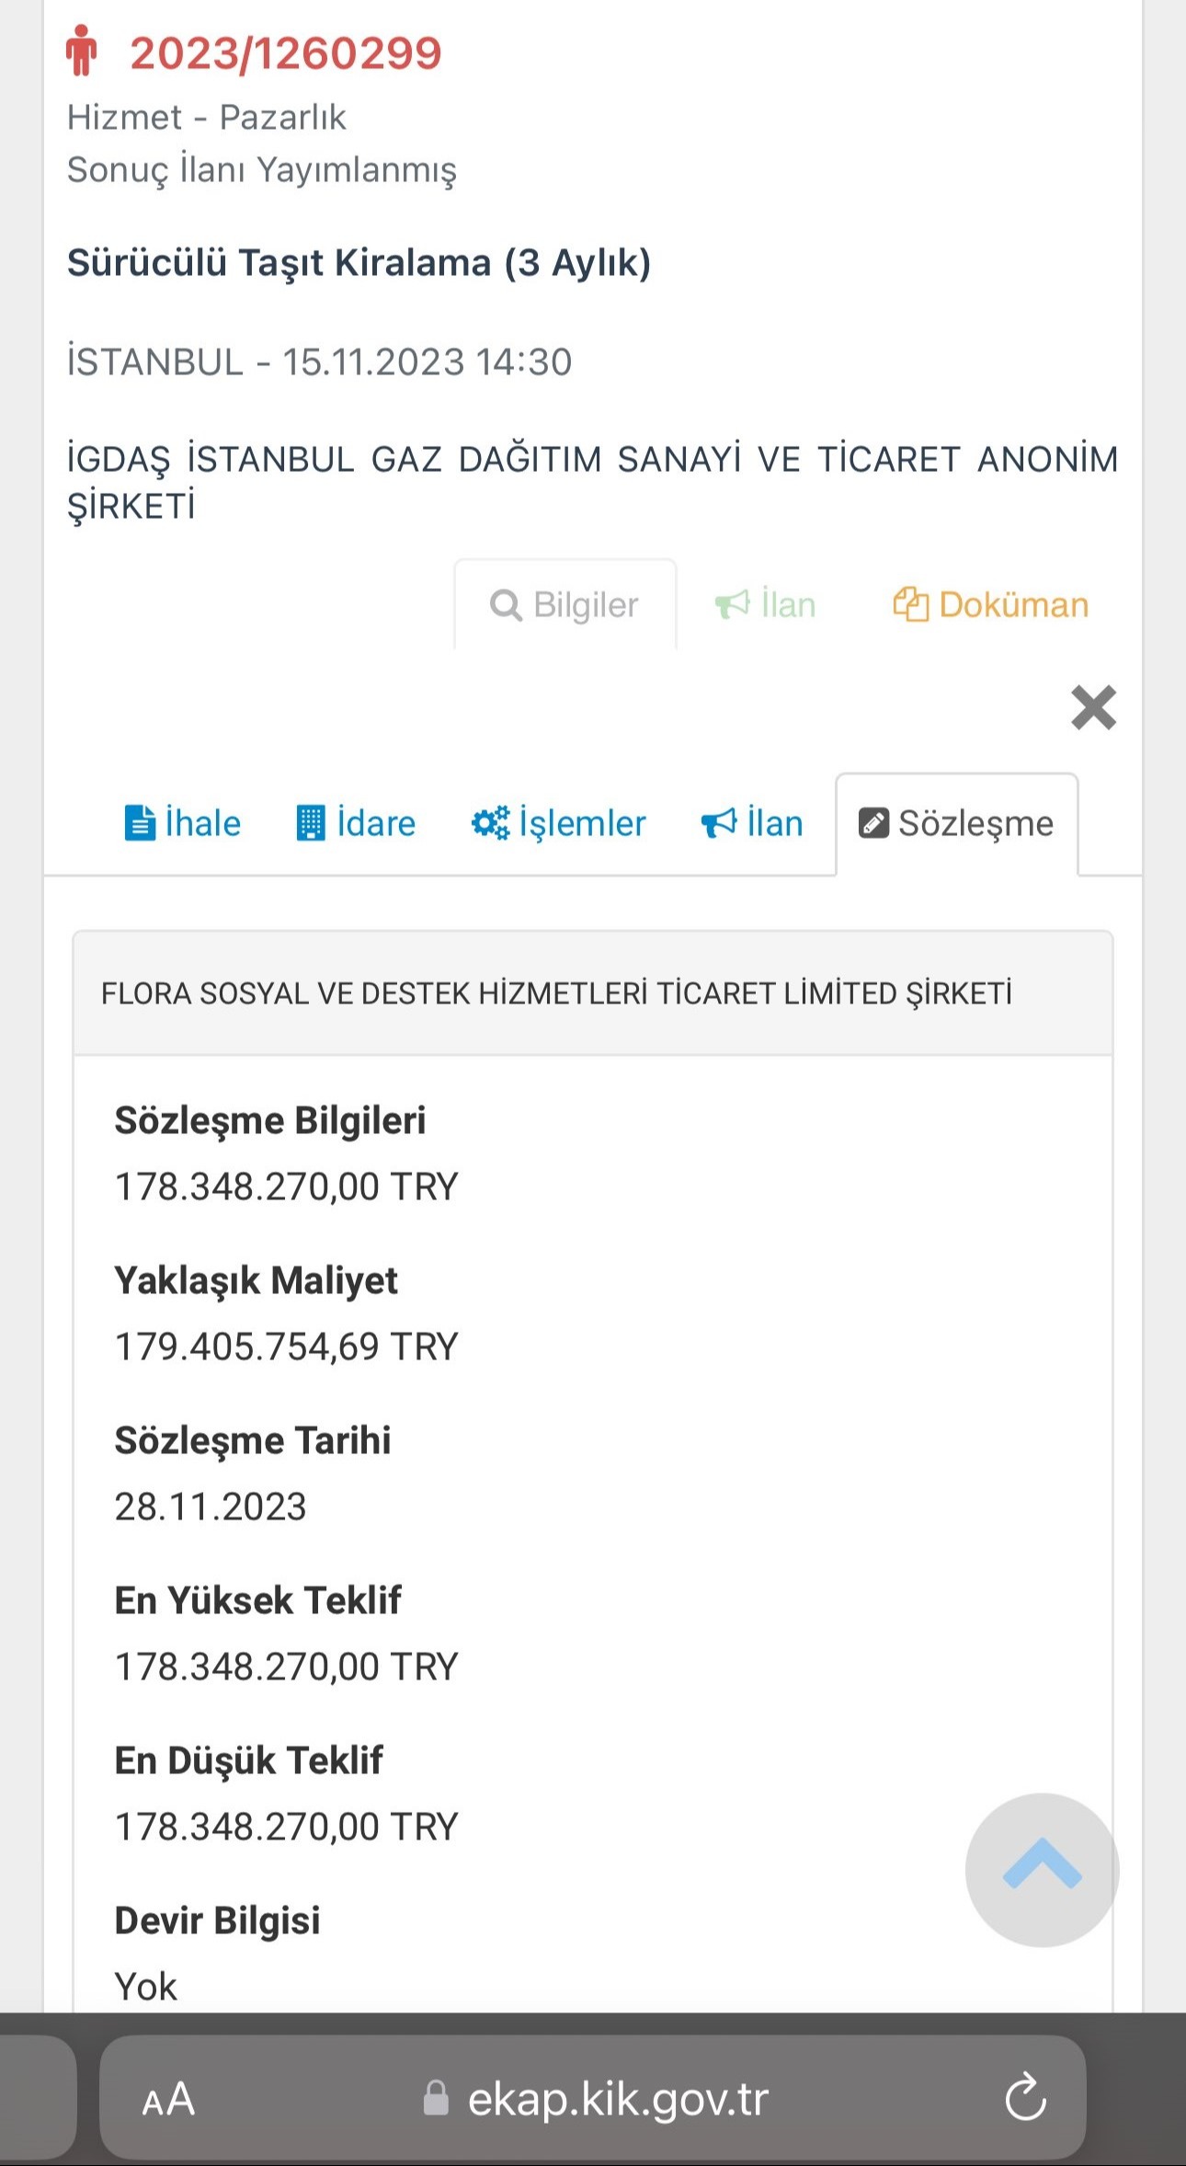Viewport: 1186px width, 2166px height.
Task: Tap the İdare building icon
Action: click(x=311, y=823)
